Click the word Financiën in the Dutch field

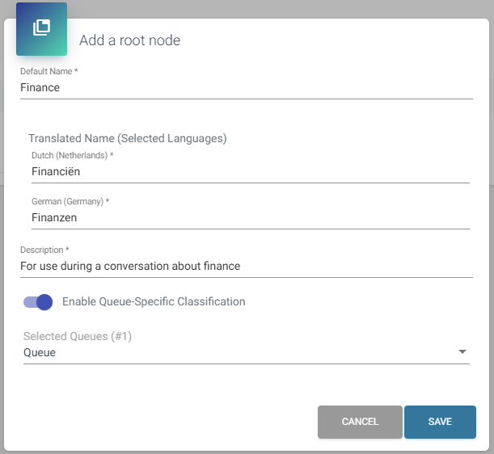(56, 172)
